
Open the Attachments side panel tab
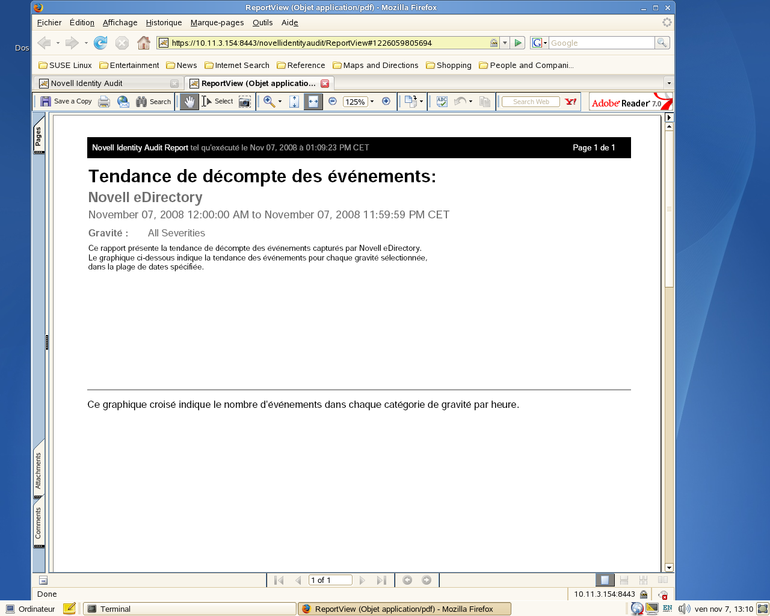[38, 470]
